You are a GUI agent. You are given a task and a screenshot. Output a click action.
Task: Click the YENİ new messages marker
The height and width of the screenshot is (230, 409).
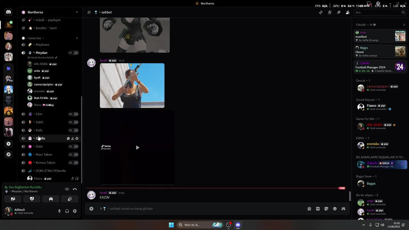[342, 188]
